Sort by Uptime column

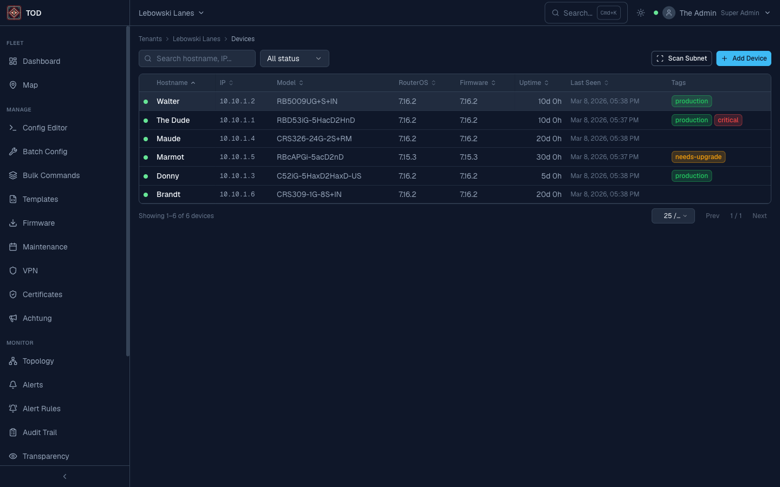pyautogui.click(x=534, y=83)
